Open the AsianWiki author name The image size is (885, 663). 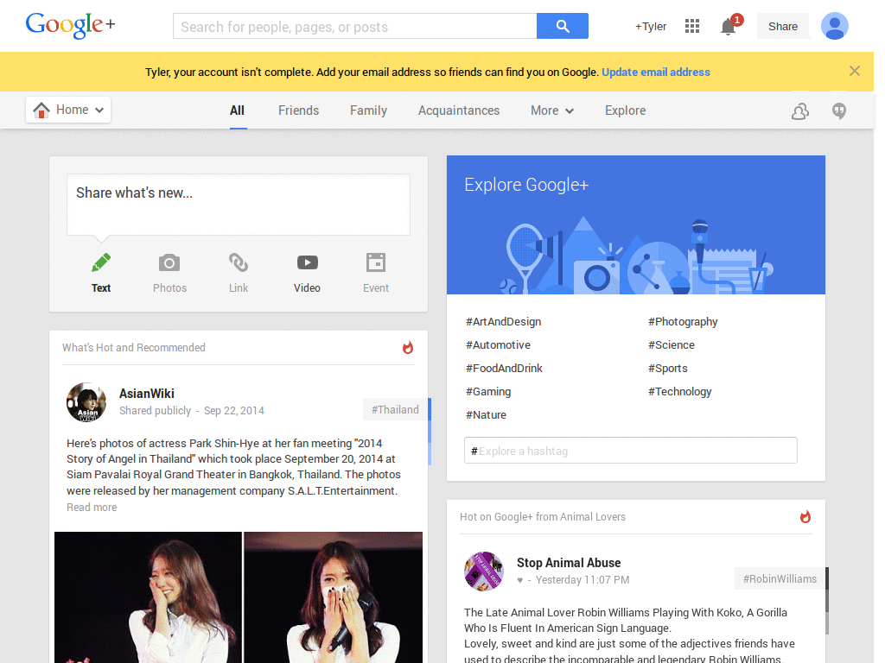point(147,394)
